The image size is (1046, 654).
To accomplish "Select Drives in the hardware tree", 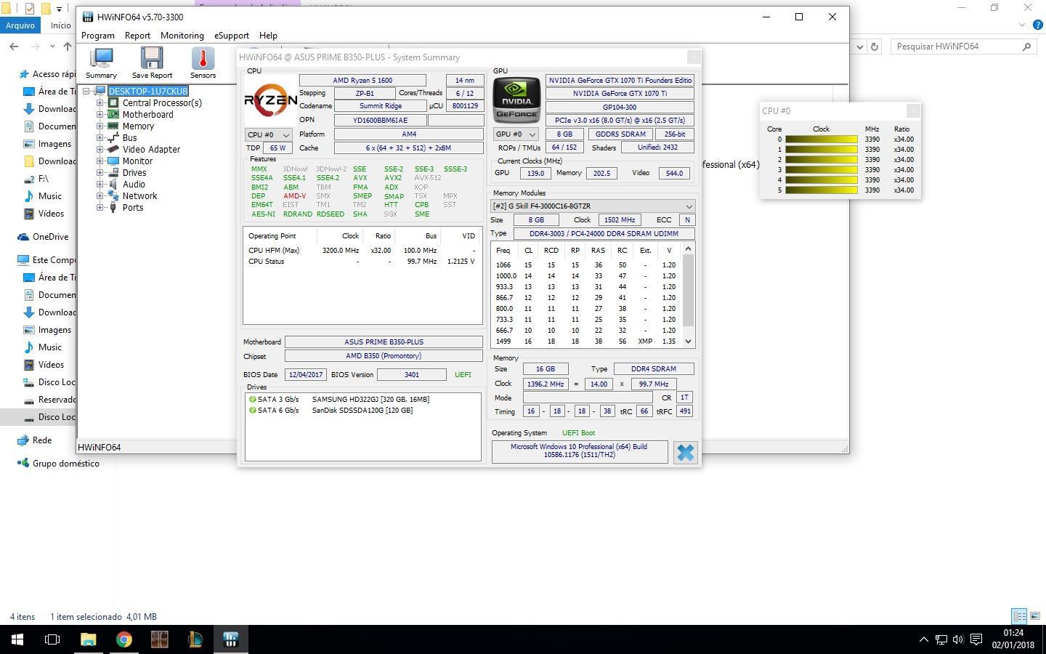I will (134, 172).
